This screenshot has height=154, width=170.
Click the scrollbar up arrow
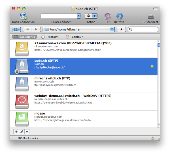[x=159, y=42]
